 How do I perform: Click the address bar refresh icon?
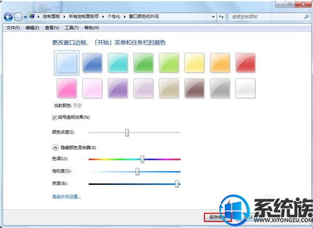point(221,17)
